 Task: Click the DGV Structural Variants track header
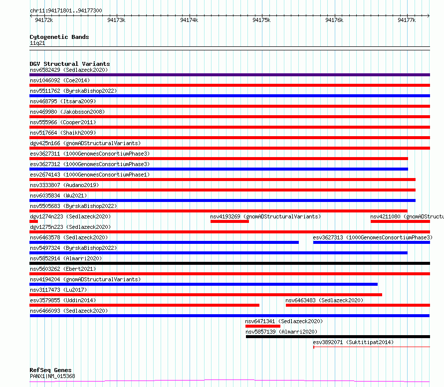[x=70, y=64]
